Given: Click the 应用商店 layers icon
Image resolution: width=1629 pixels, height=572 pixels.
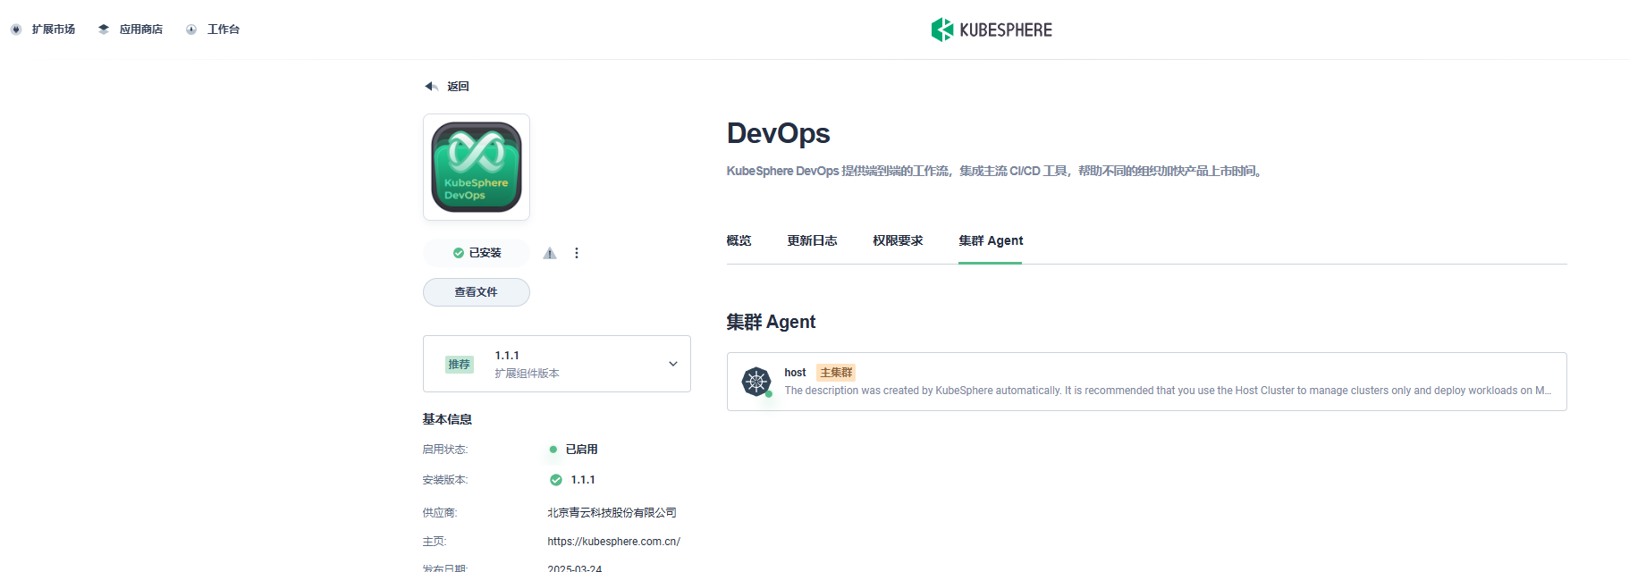Looking at the screenshot, I should pos(104,29).
